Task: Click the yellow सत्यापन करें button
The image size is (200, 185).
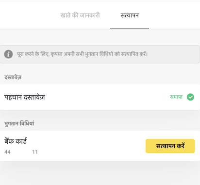Action: [x=170, y=146]
